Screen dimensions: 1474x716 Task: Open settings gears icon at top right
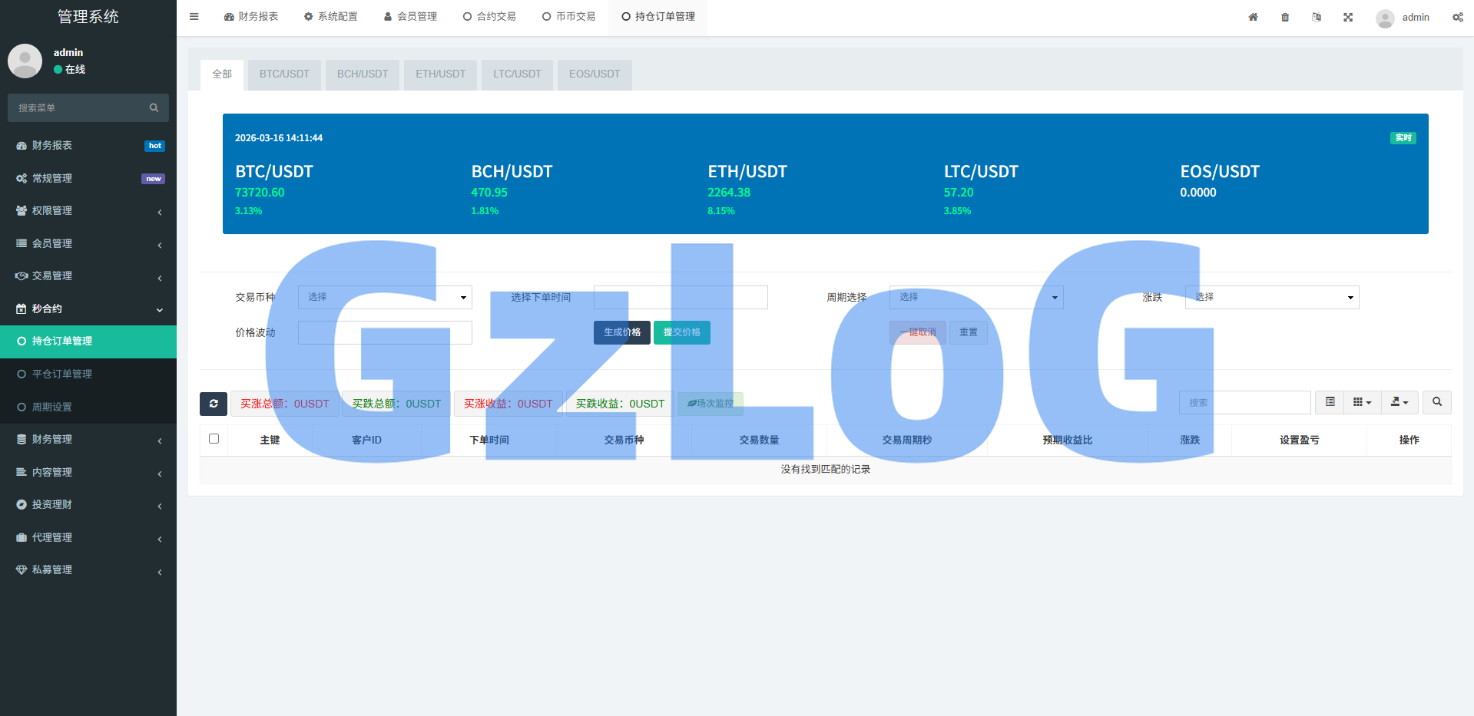tap(1457, 17)
